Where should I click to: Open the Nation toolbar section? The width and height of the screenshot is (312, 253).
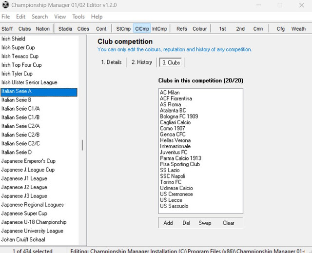tap(42, 29)
